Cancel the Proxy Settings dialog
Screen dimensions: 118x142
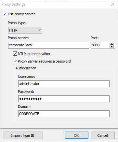[103, 135]
